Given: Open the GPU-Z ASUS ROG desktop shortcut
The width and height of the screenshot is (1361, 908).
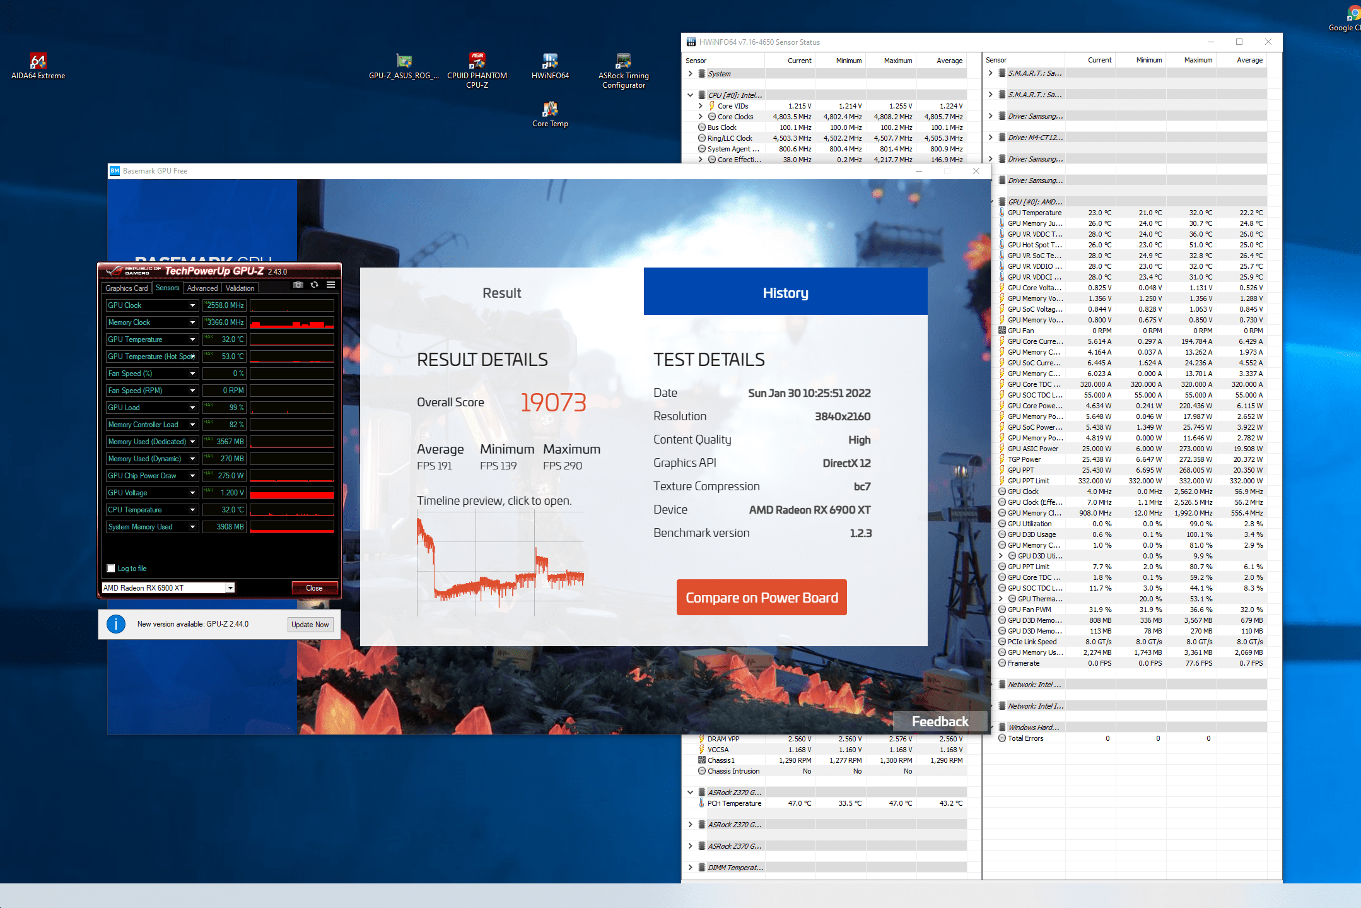Looking at the screenshot, I should pos(404,66).
